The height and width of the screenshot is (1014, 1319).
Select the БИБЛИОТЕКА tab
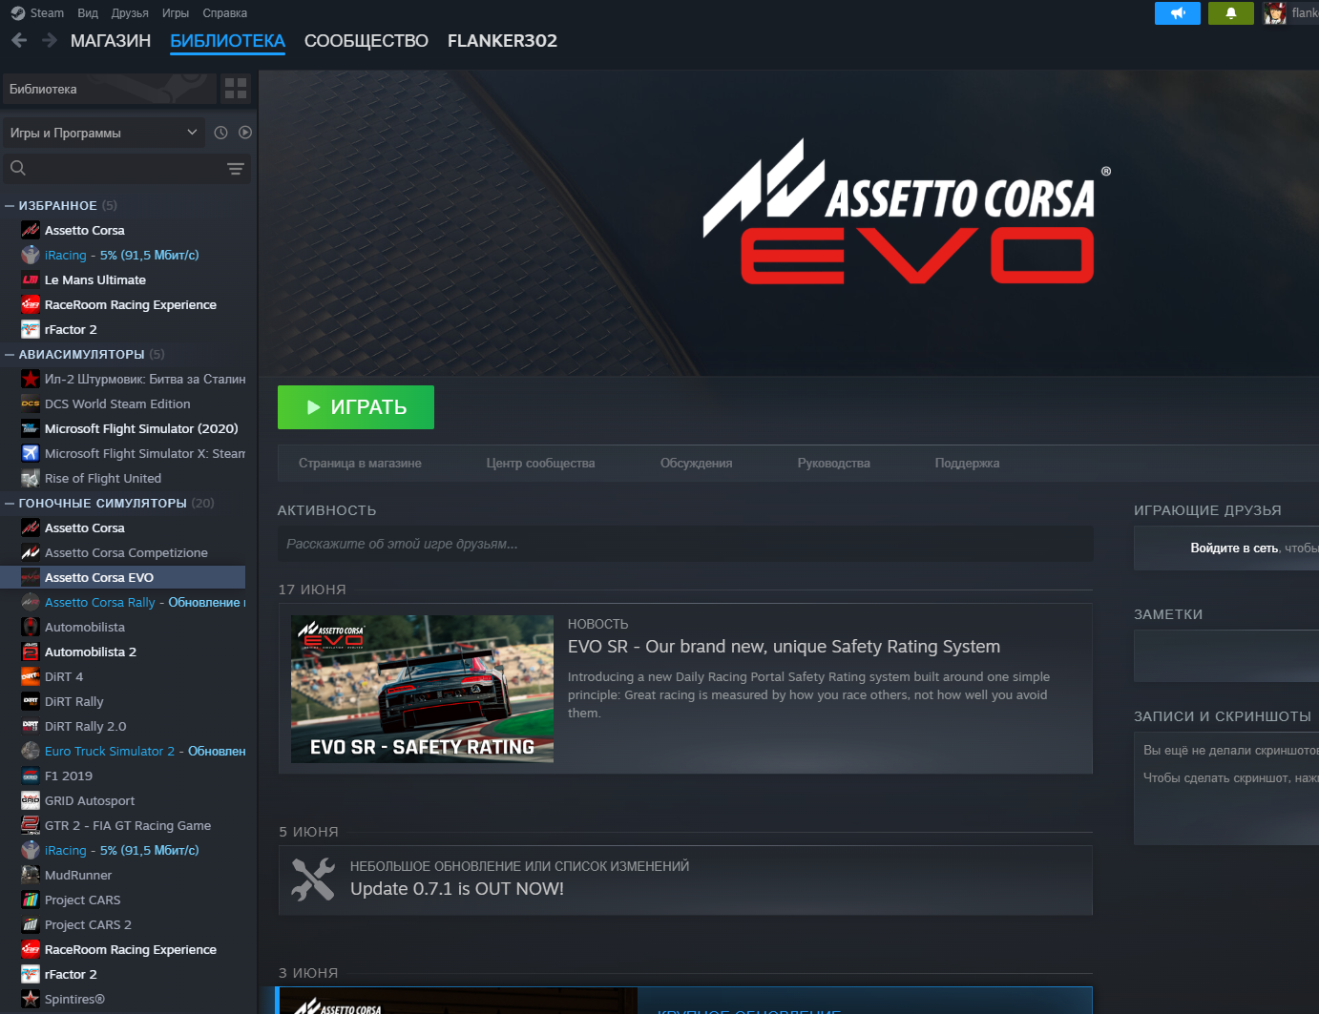[227, 41]
